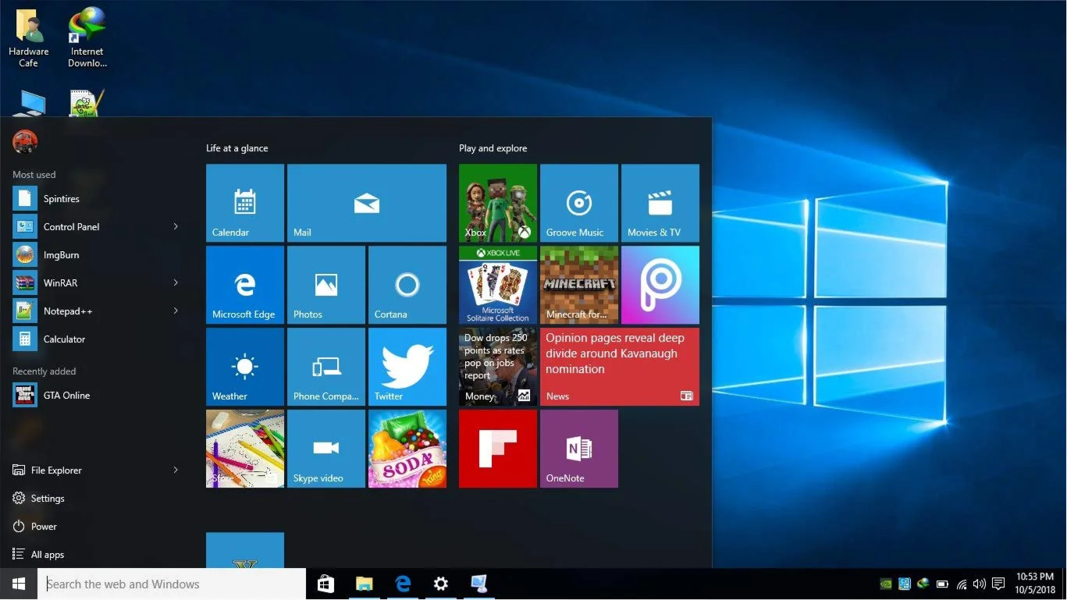The height and width of the screenshot is (600, 1067).
Task: Expand the Control Panel jump list arrow
Action: pos(176,227)
